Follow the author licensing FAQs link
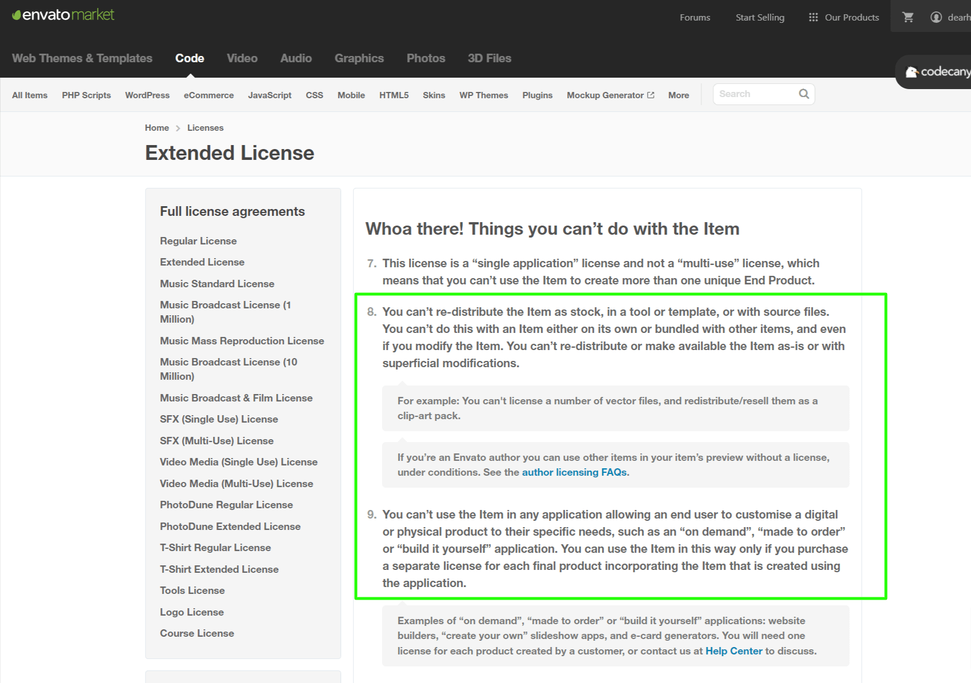 click(574, 472)
